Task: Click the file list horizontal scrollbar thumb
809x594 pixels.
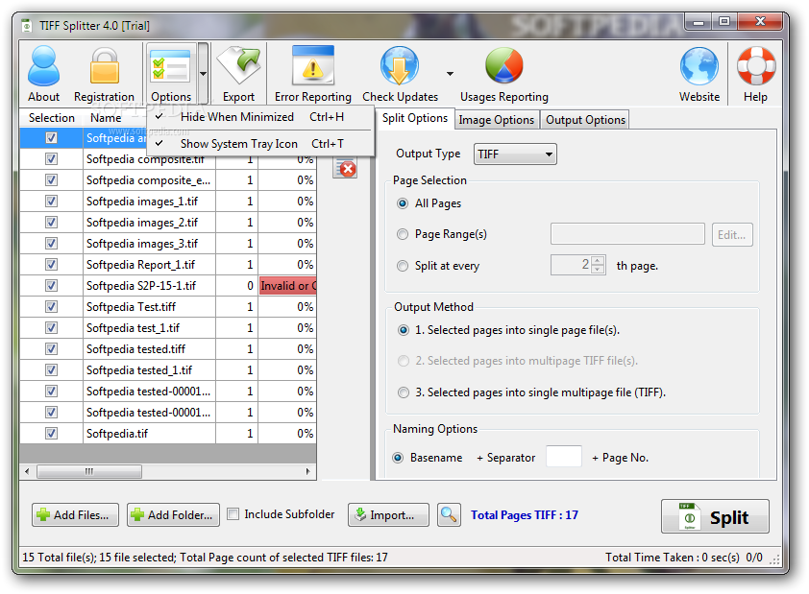Action: 89,471
